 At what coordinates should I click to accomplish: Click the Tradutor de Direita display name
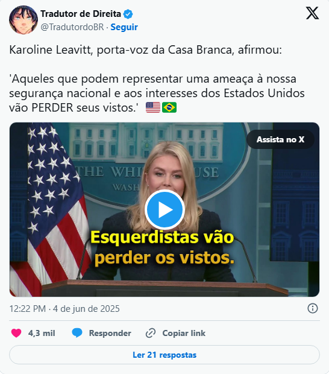point(81,14)
